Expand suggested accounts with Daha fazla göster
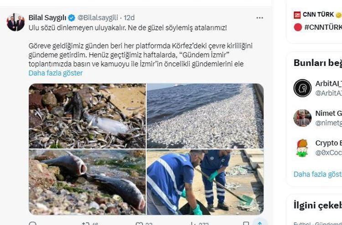Viewport: 342px width, 225px height. (x=317, y=174)
